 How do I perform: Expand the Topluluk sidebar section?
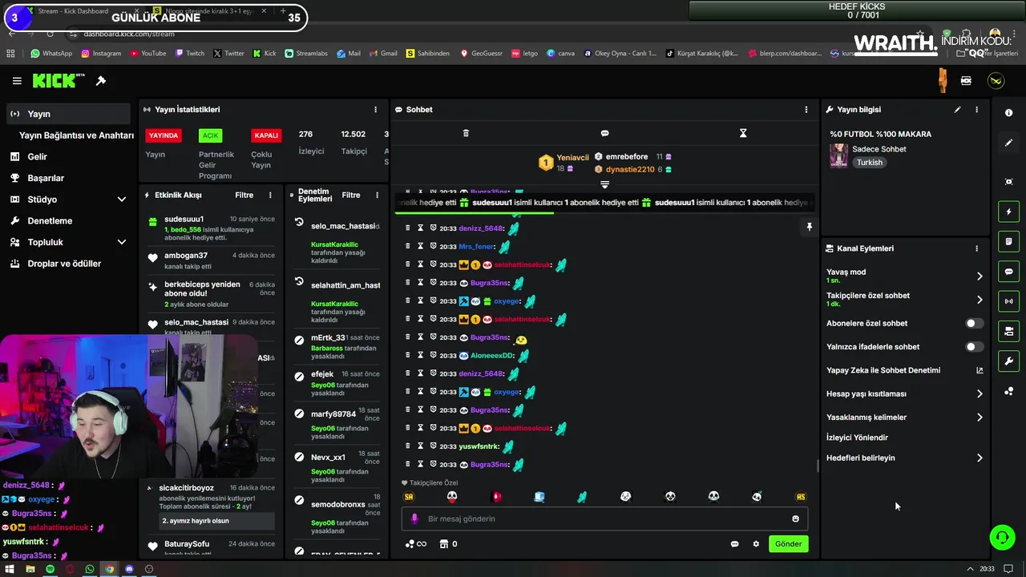[x=121, y=242]
